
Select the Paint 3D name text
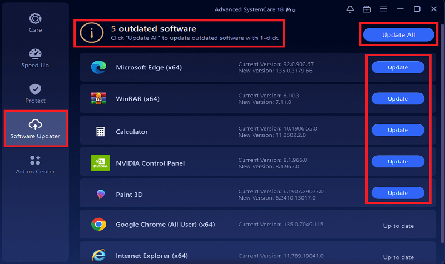pyautogui.click(x=129, y=195)
